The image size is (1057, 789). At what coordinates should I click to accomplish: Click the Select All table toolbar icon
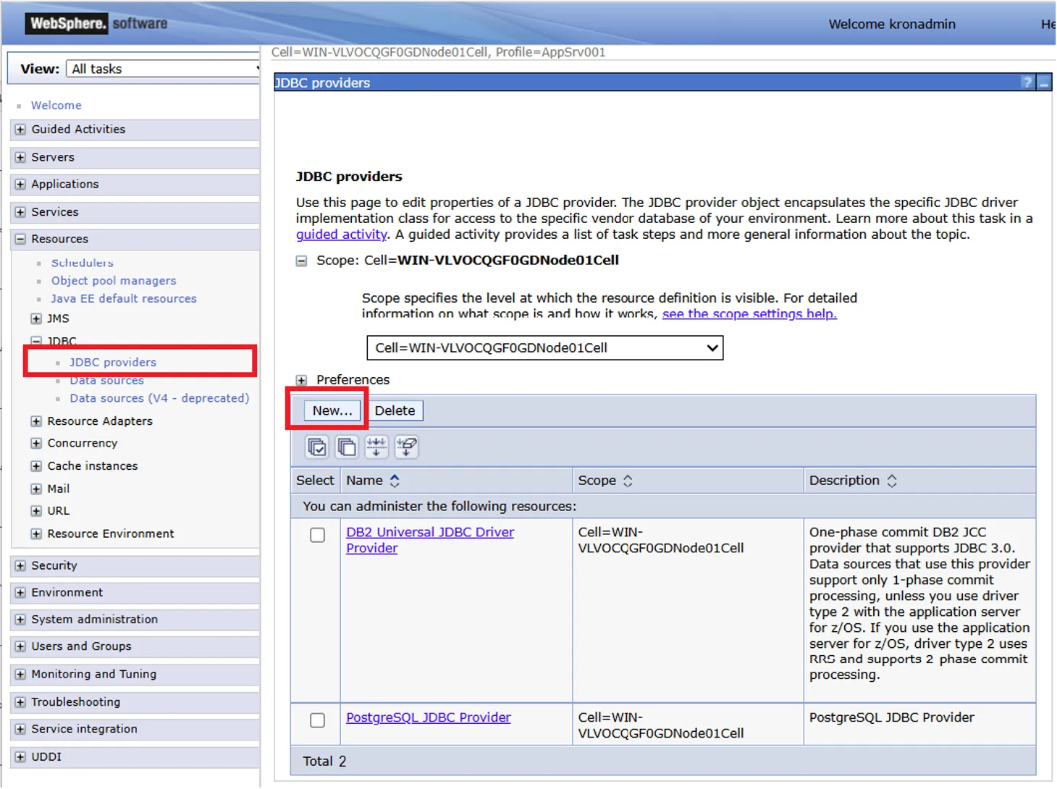click(317, 447)
